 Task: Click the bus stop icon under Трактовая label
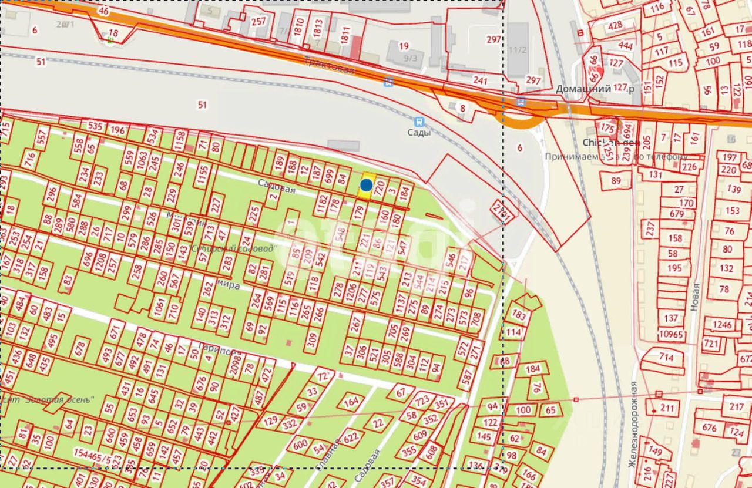388,83
